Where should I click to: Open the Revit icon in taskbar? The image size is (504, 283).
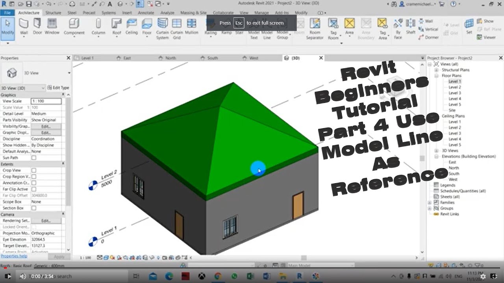tap(299, 276)
